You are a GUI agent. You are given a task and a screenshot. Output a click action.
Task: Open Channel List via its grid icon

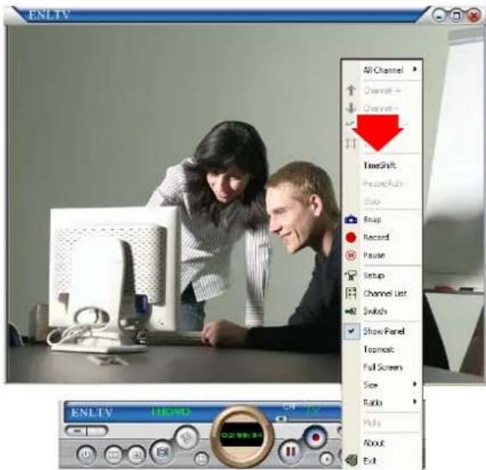click(x=351, y=293)
